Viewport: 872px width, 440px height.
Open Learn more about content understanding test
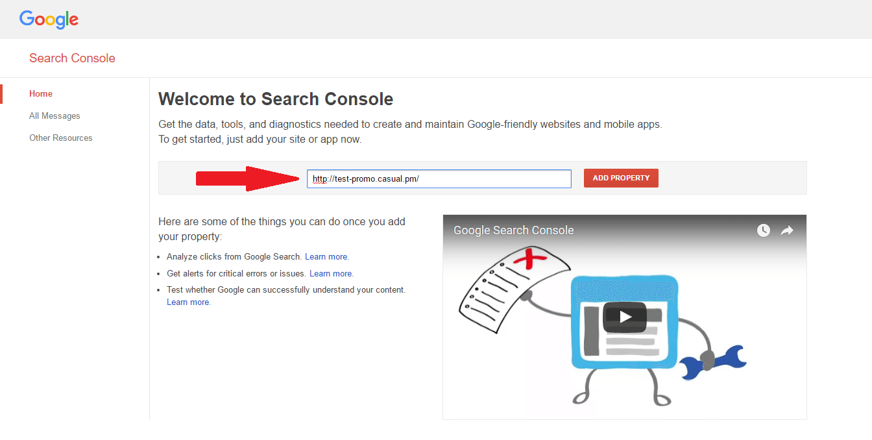click(x=188, y=302)
